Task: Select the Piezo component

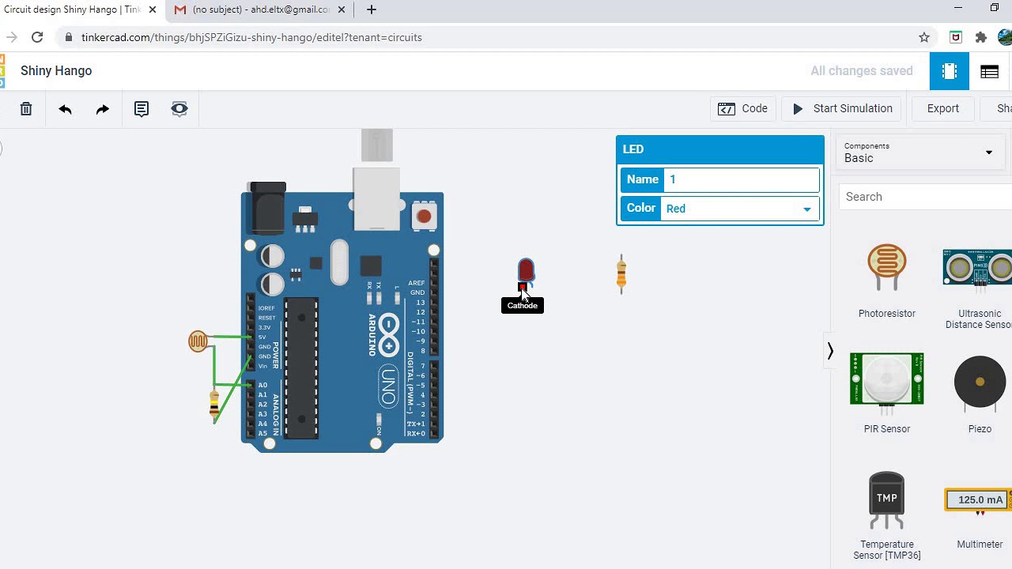Action: [980, 394]
